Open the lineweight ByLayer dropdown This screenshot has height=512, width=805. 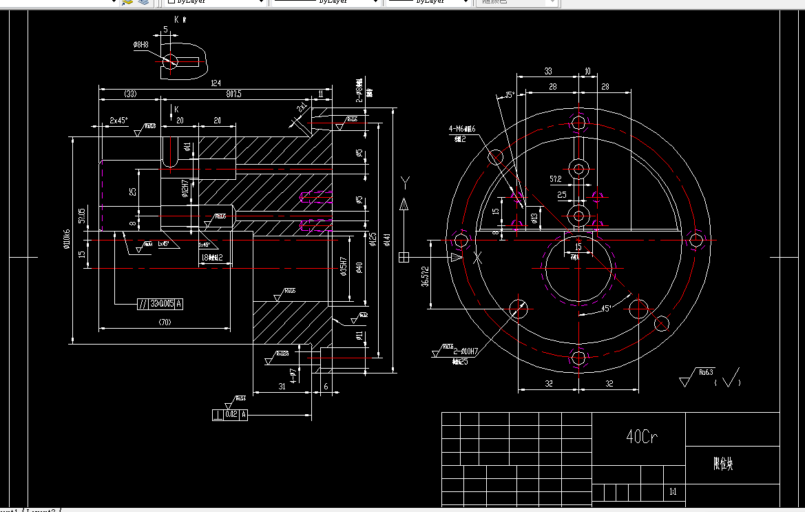coord(429,2)
